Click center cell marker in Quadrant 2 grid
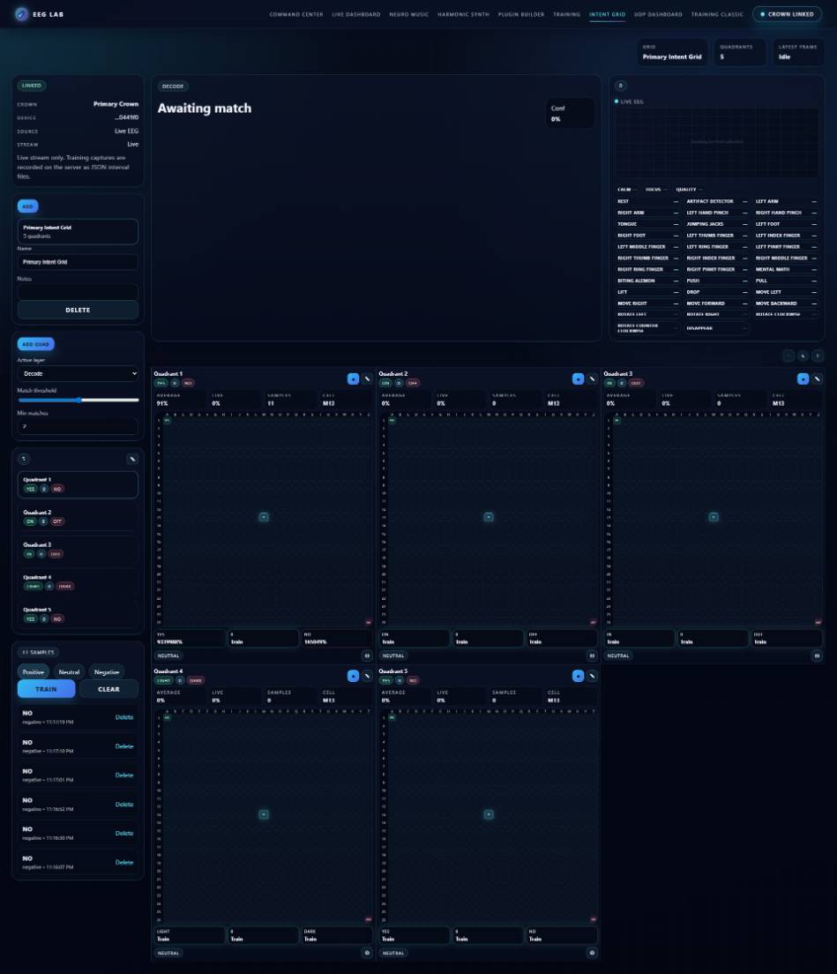The image size is (837, 974). 489,517
